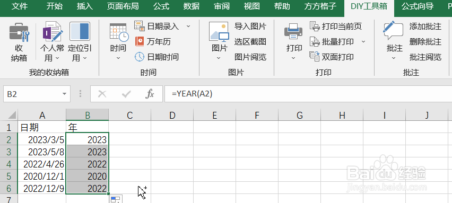Open 万年历 calendar tool
452x203 pixels.
tap(153, 42)
